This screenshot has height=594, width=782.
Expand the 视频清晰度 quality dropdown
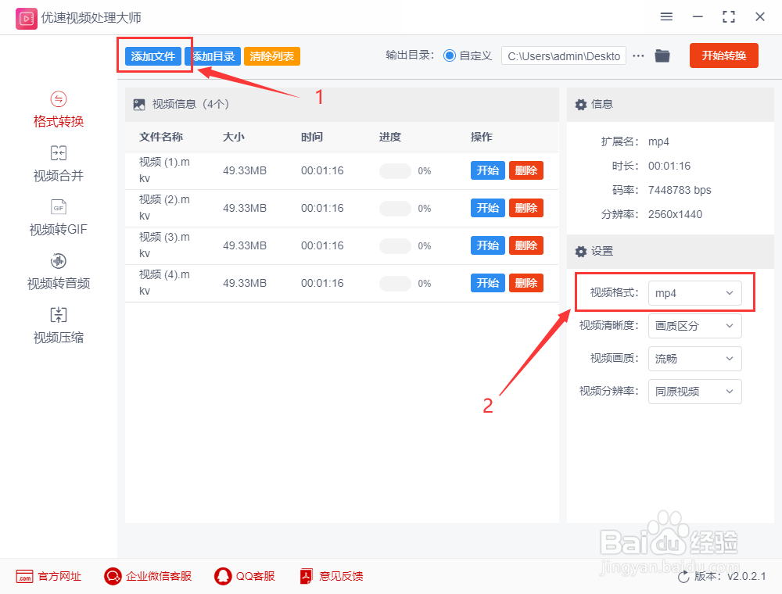coord(694,326)
